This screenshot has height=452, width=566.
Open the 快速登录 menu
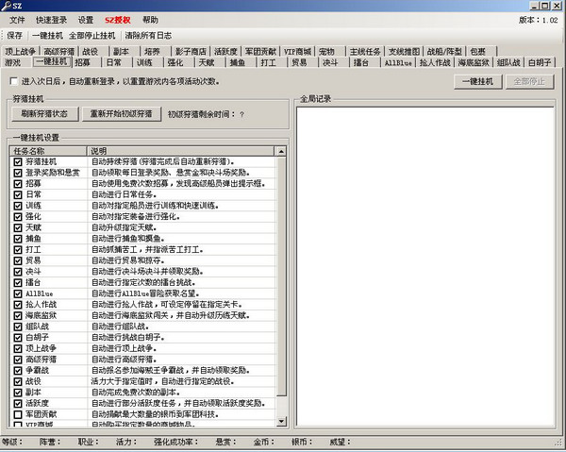51,20
